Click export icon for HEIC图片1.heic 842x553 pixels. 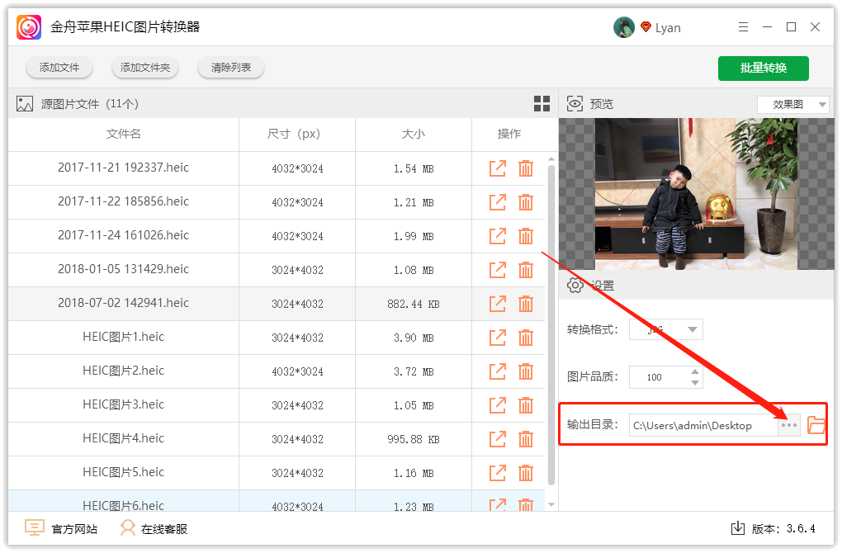pyautogui.click(x=497, y=338)
